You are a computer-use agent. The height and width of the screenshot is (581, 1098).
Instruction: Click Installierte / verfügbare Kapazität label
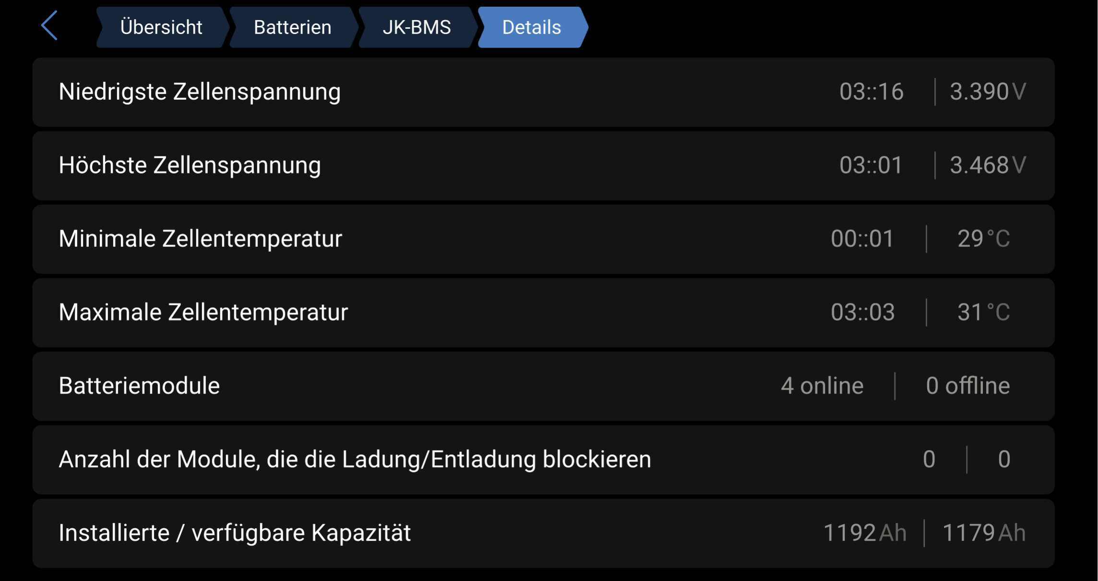tap(235, 533)
